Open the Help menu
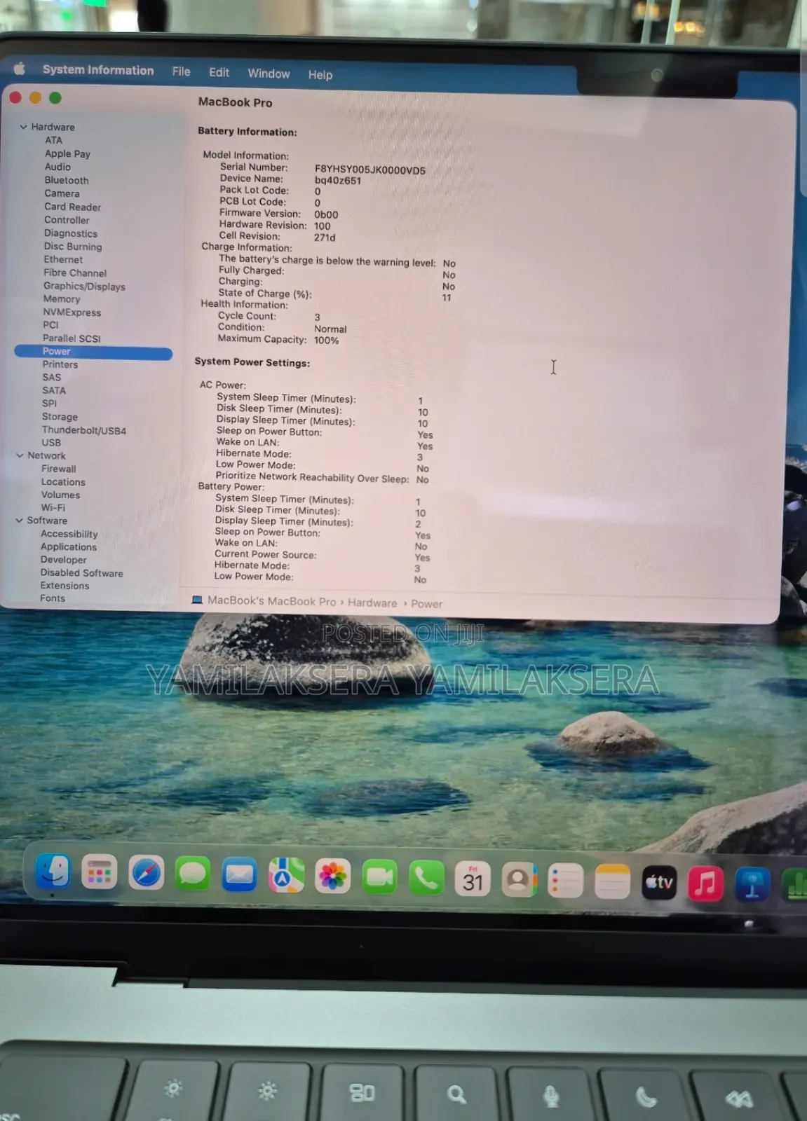Screen dimensions: 807x1121 click(320, 75)
